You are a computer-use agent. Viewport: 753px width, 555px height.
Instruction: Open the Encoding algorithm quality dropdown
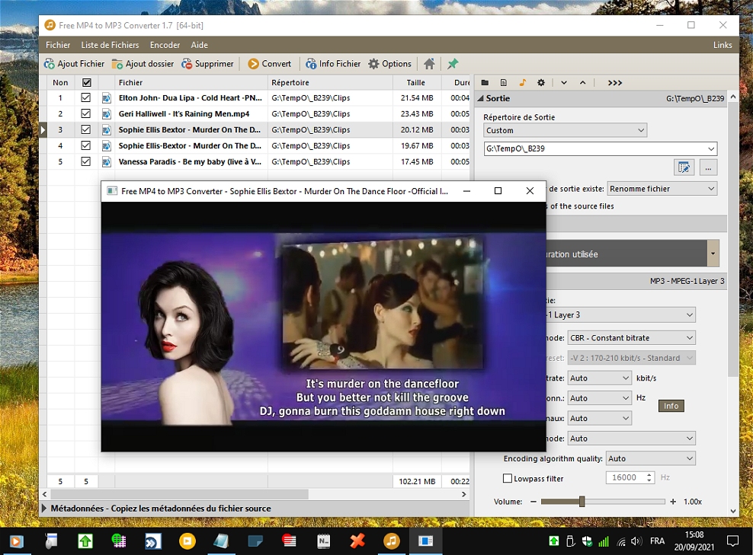651,458
